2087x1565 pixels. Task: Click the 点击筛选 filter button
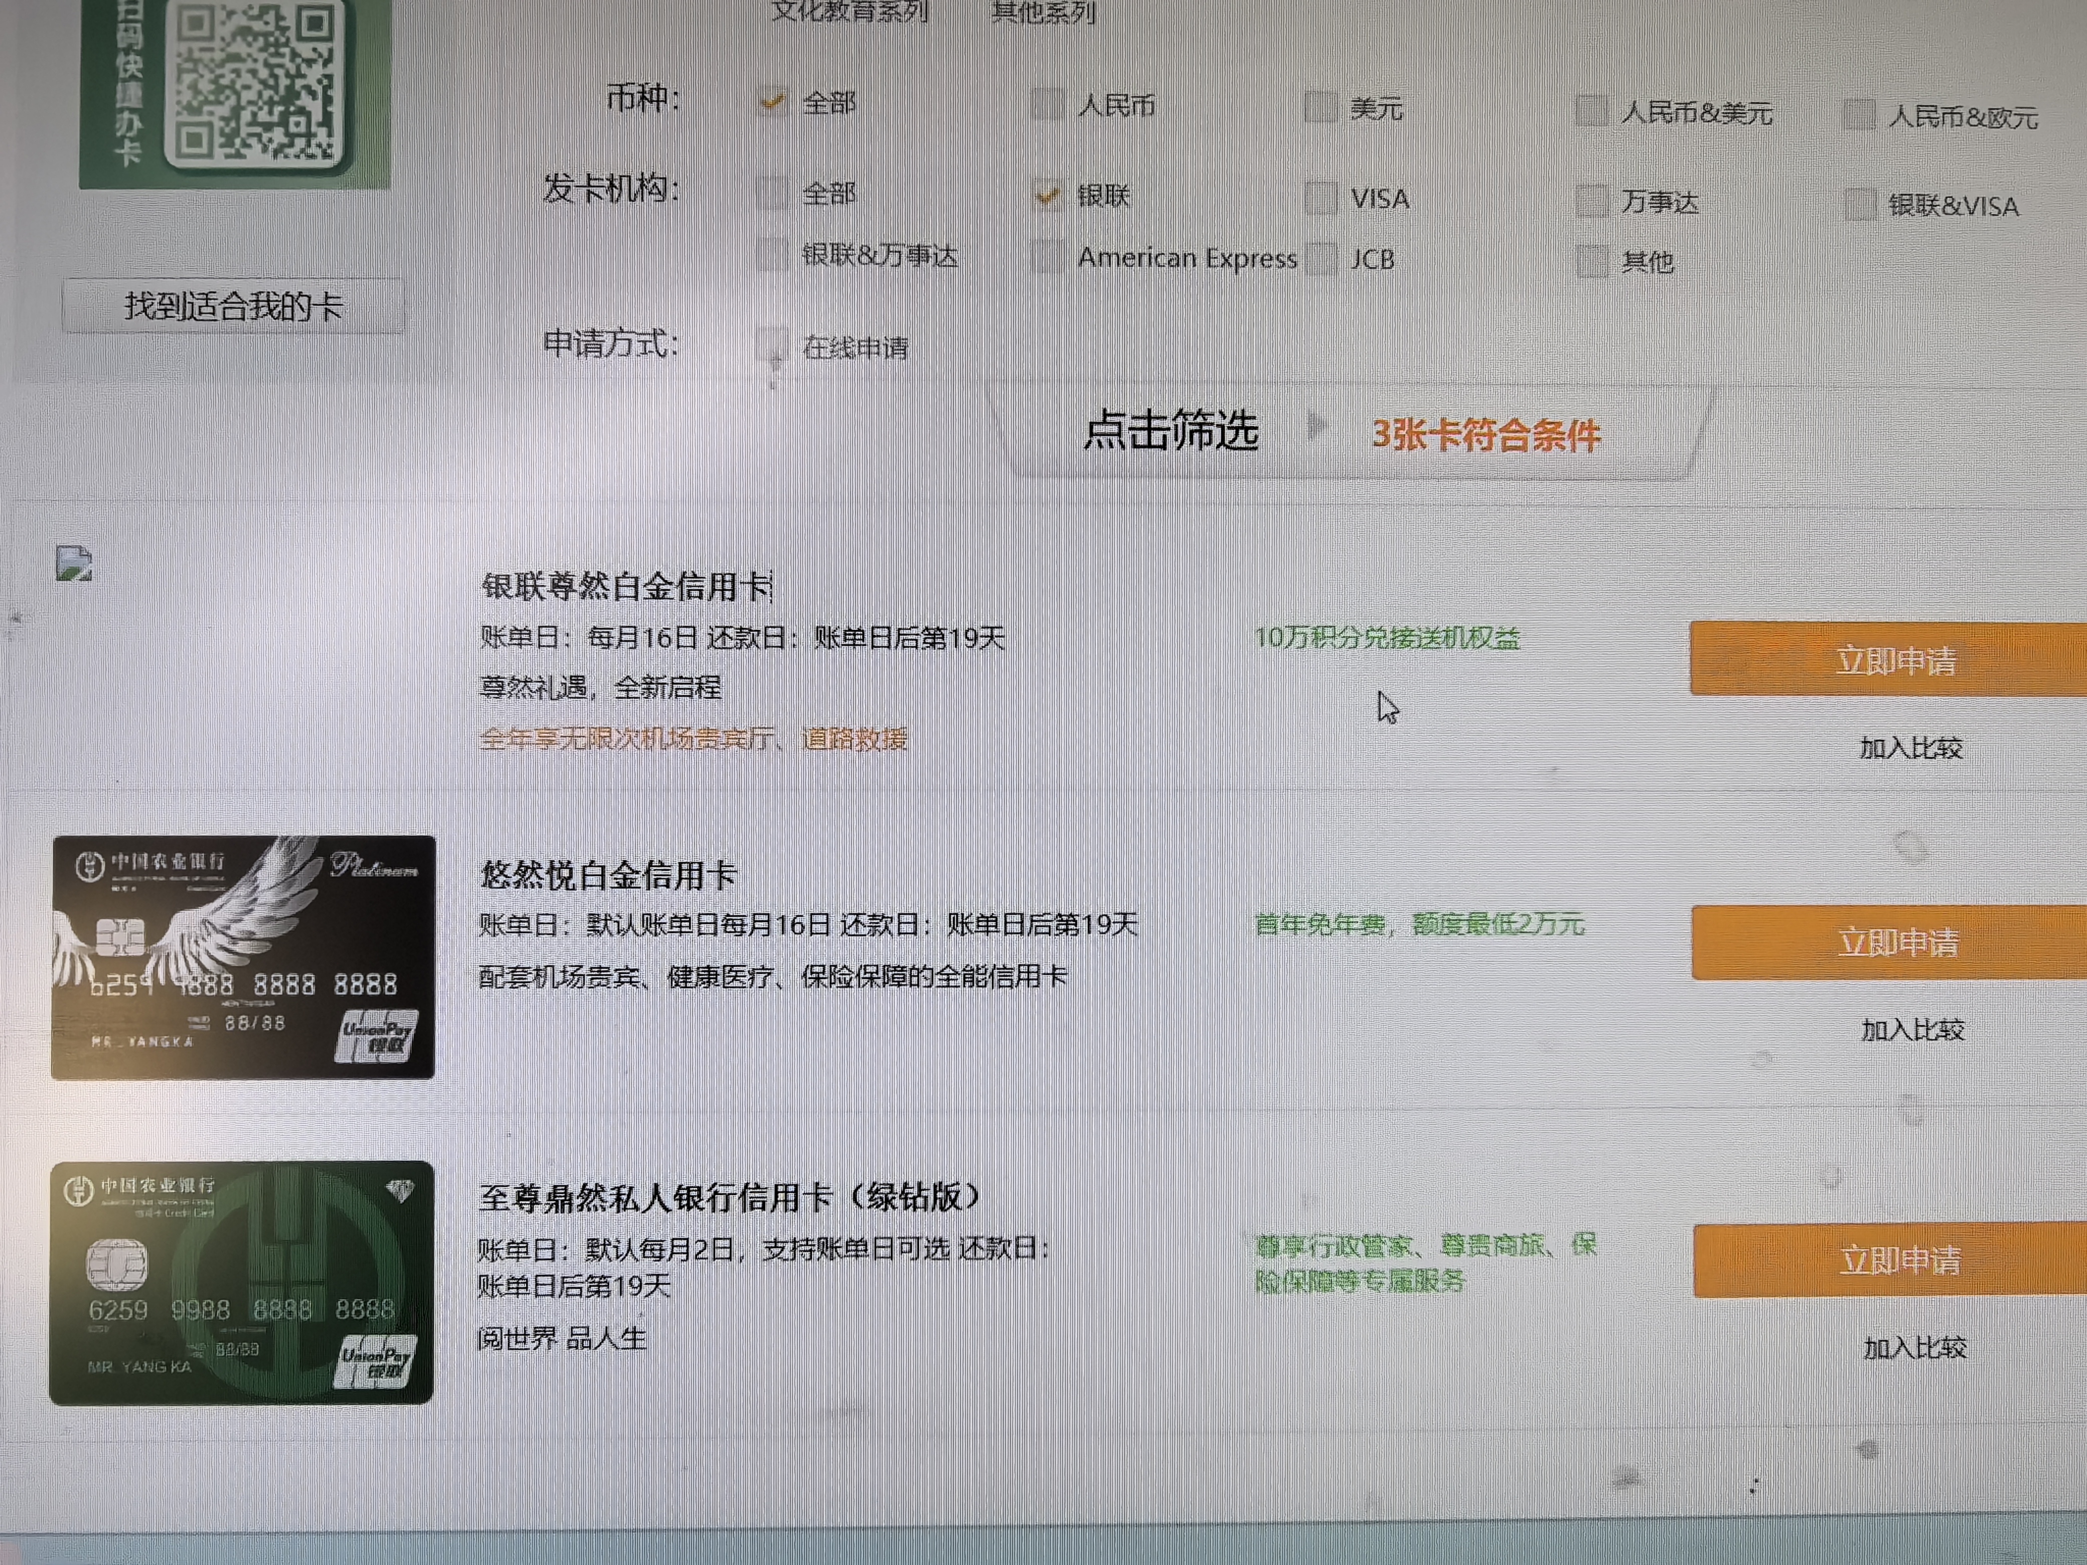pos(1170,430)
